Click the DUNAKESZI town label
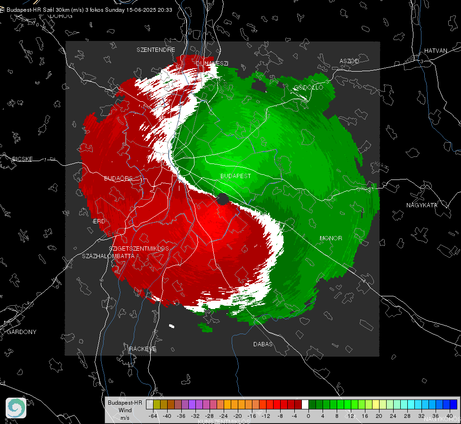Screen dimensions: 461x424 (x=212, y=63)
